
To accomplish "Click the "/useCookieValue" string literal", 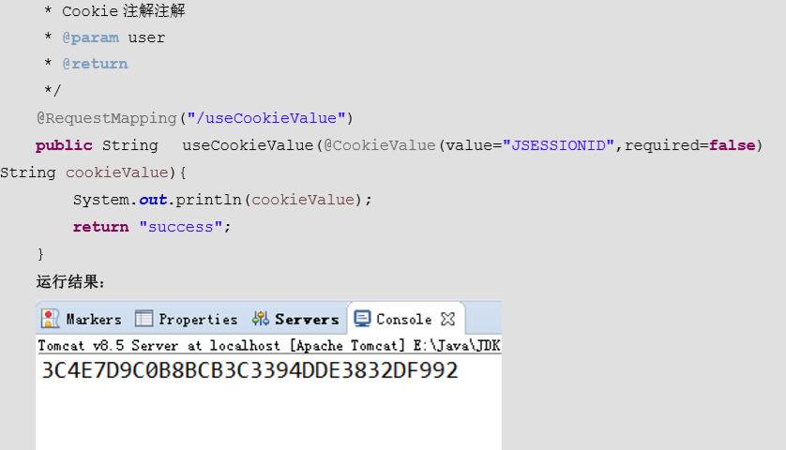I will [266, 118].
